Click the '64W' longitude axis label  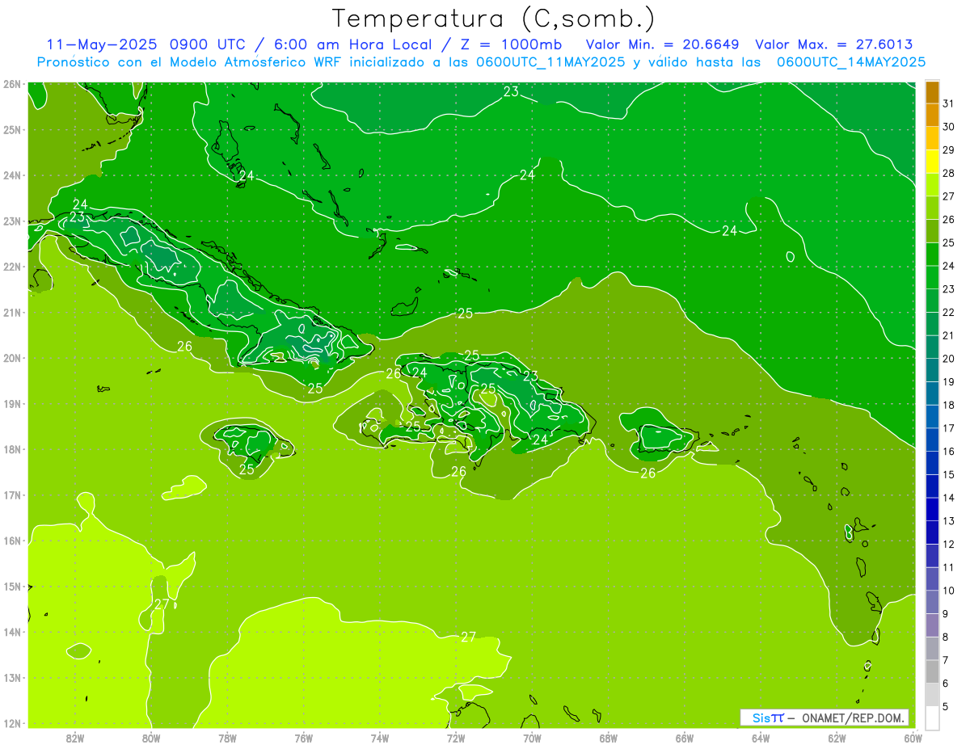pos(761,737)
